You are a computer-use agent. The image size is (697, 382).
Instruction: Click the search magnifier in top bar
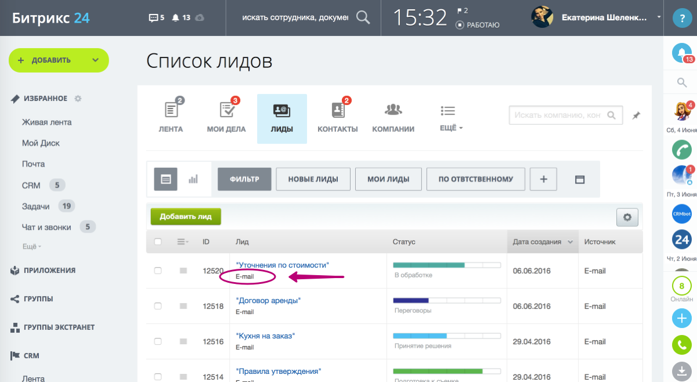point(363,17)
